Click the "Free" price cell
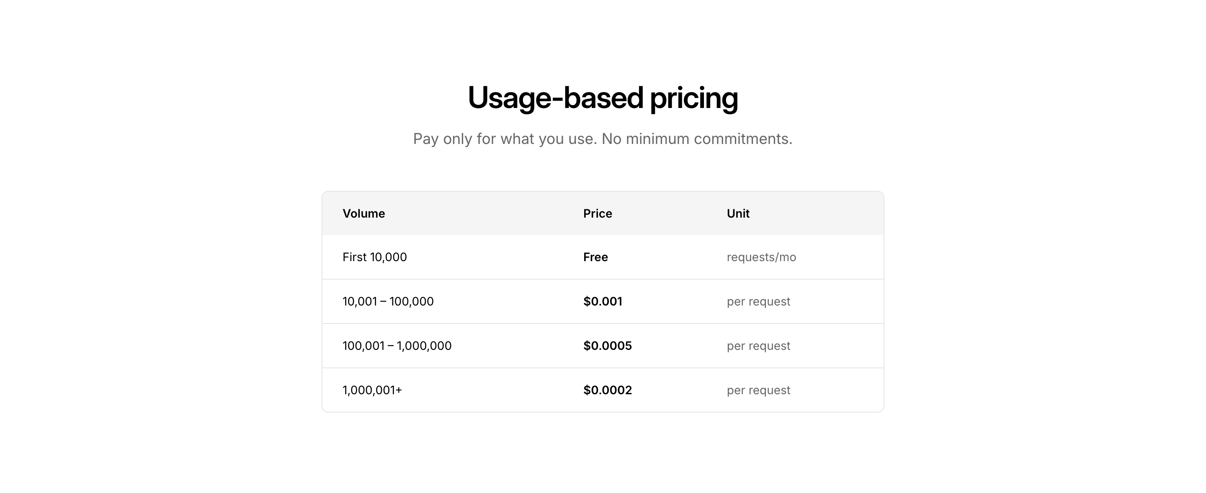The image size is (1206, 493). (x=595, y=257)
